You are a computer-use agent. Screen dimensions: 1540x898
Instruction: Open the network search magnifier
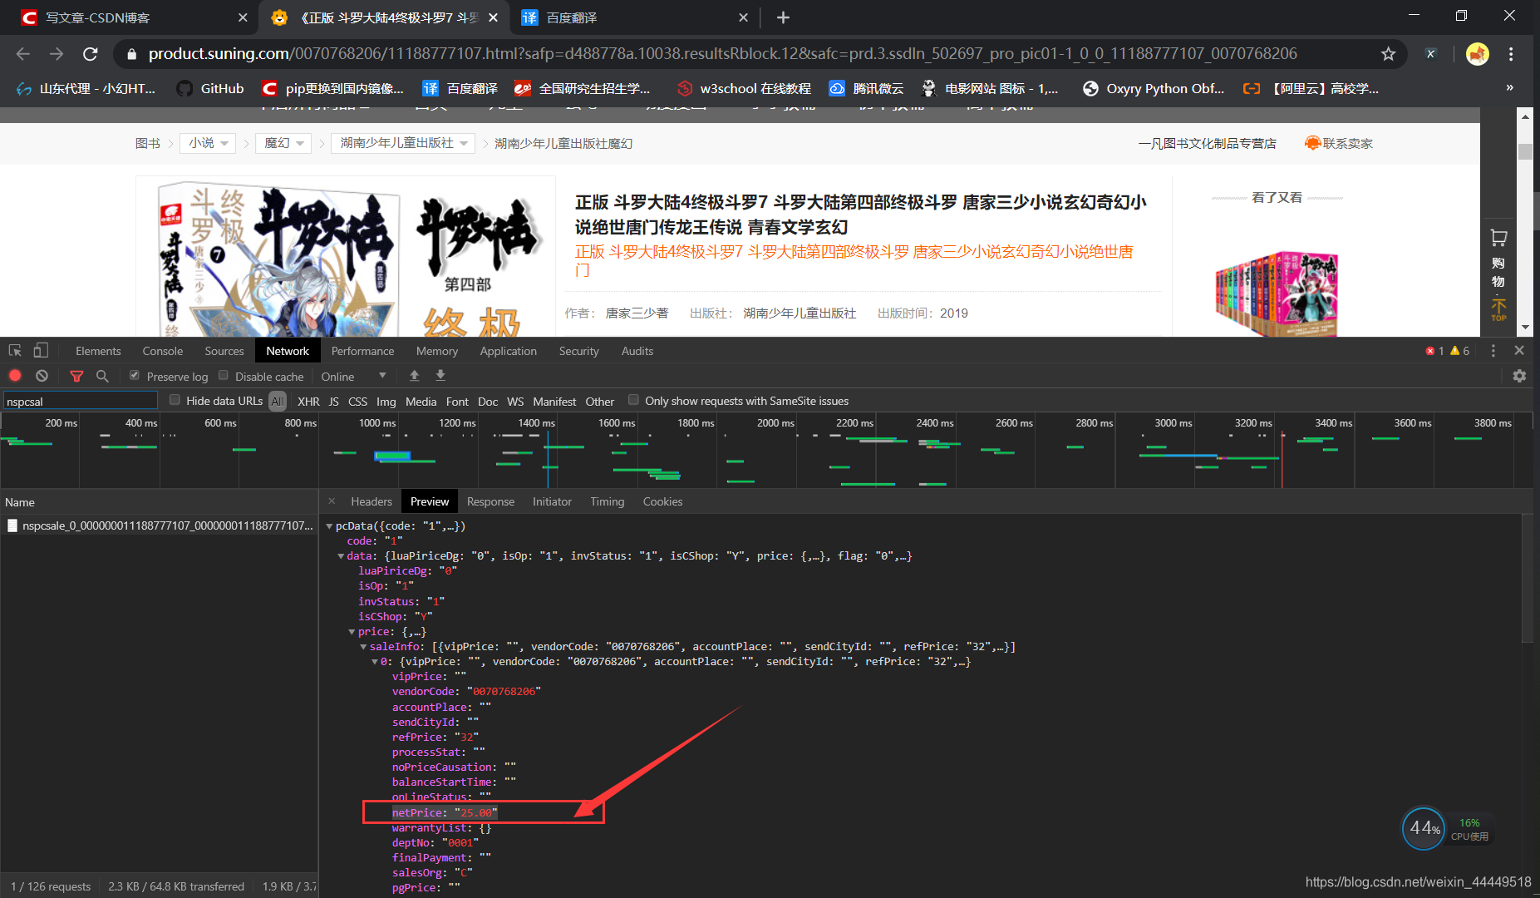102,376
